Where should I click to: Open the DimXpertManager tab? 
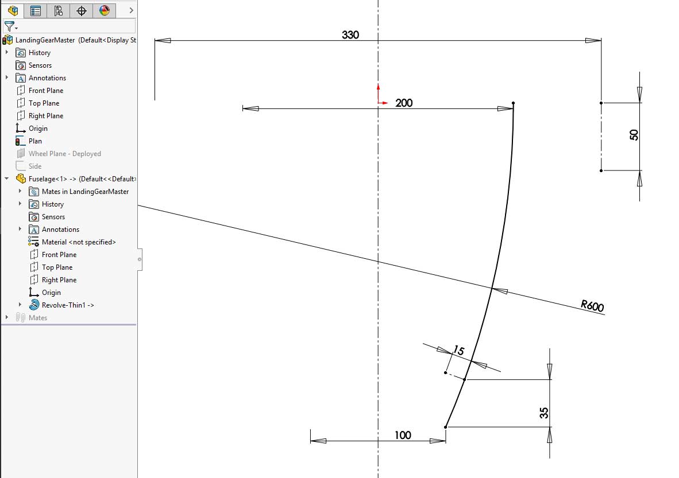tap(82, 10)
